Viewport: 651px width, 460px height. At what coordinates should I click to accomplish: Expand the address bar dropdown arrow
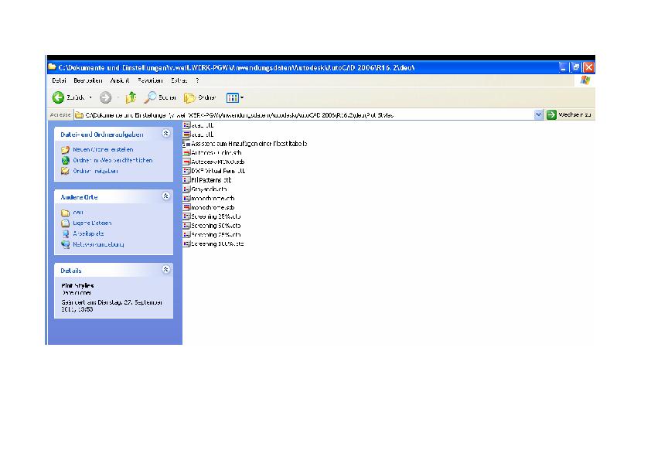click(538, 114)
